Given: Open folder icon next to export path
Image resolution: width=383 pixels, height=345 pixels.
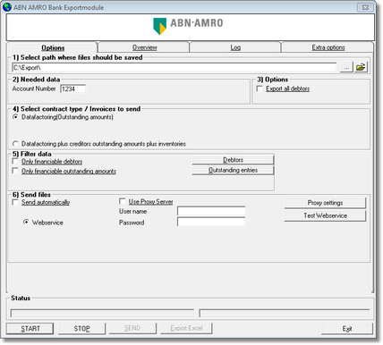Looking at the screenshot, I should coord(361,67).
